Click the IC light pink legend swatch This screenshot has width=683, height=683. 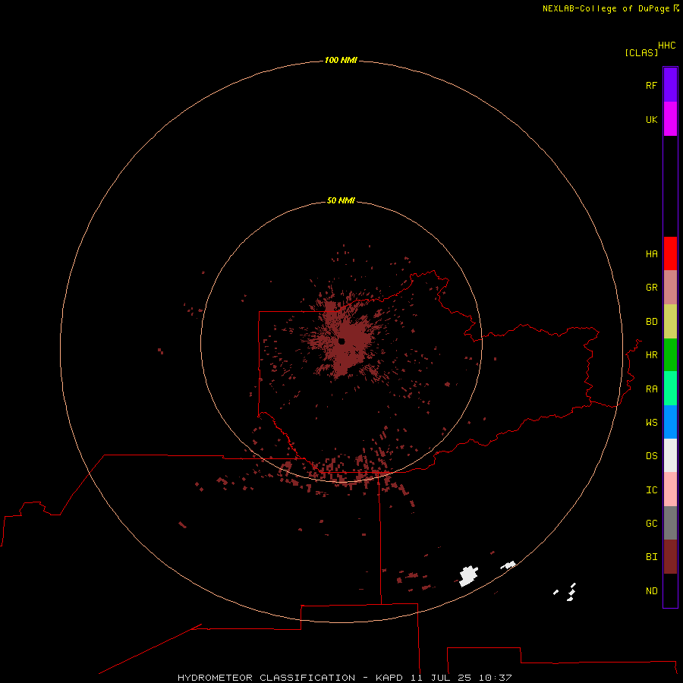coord(670,489)
